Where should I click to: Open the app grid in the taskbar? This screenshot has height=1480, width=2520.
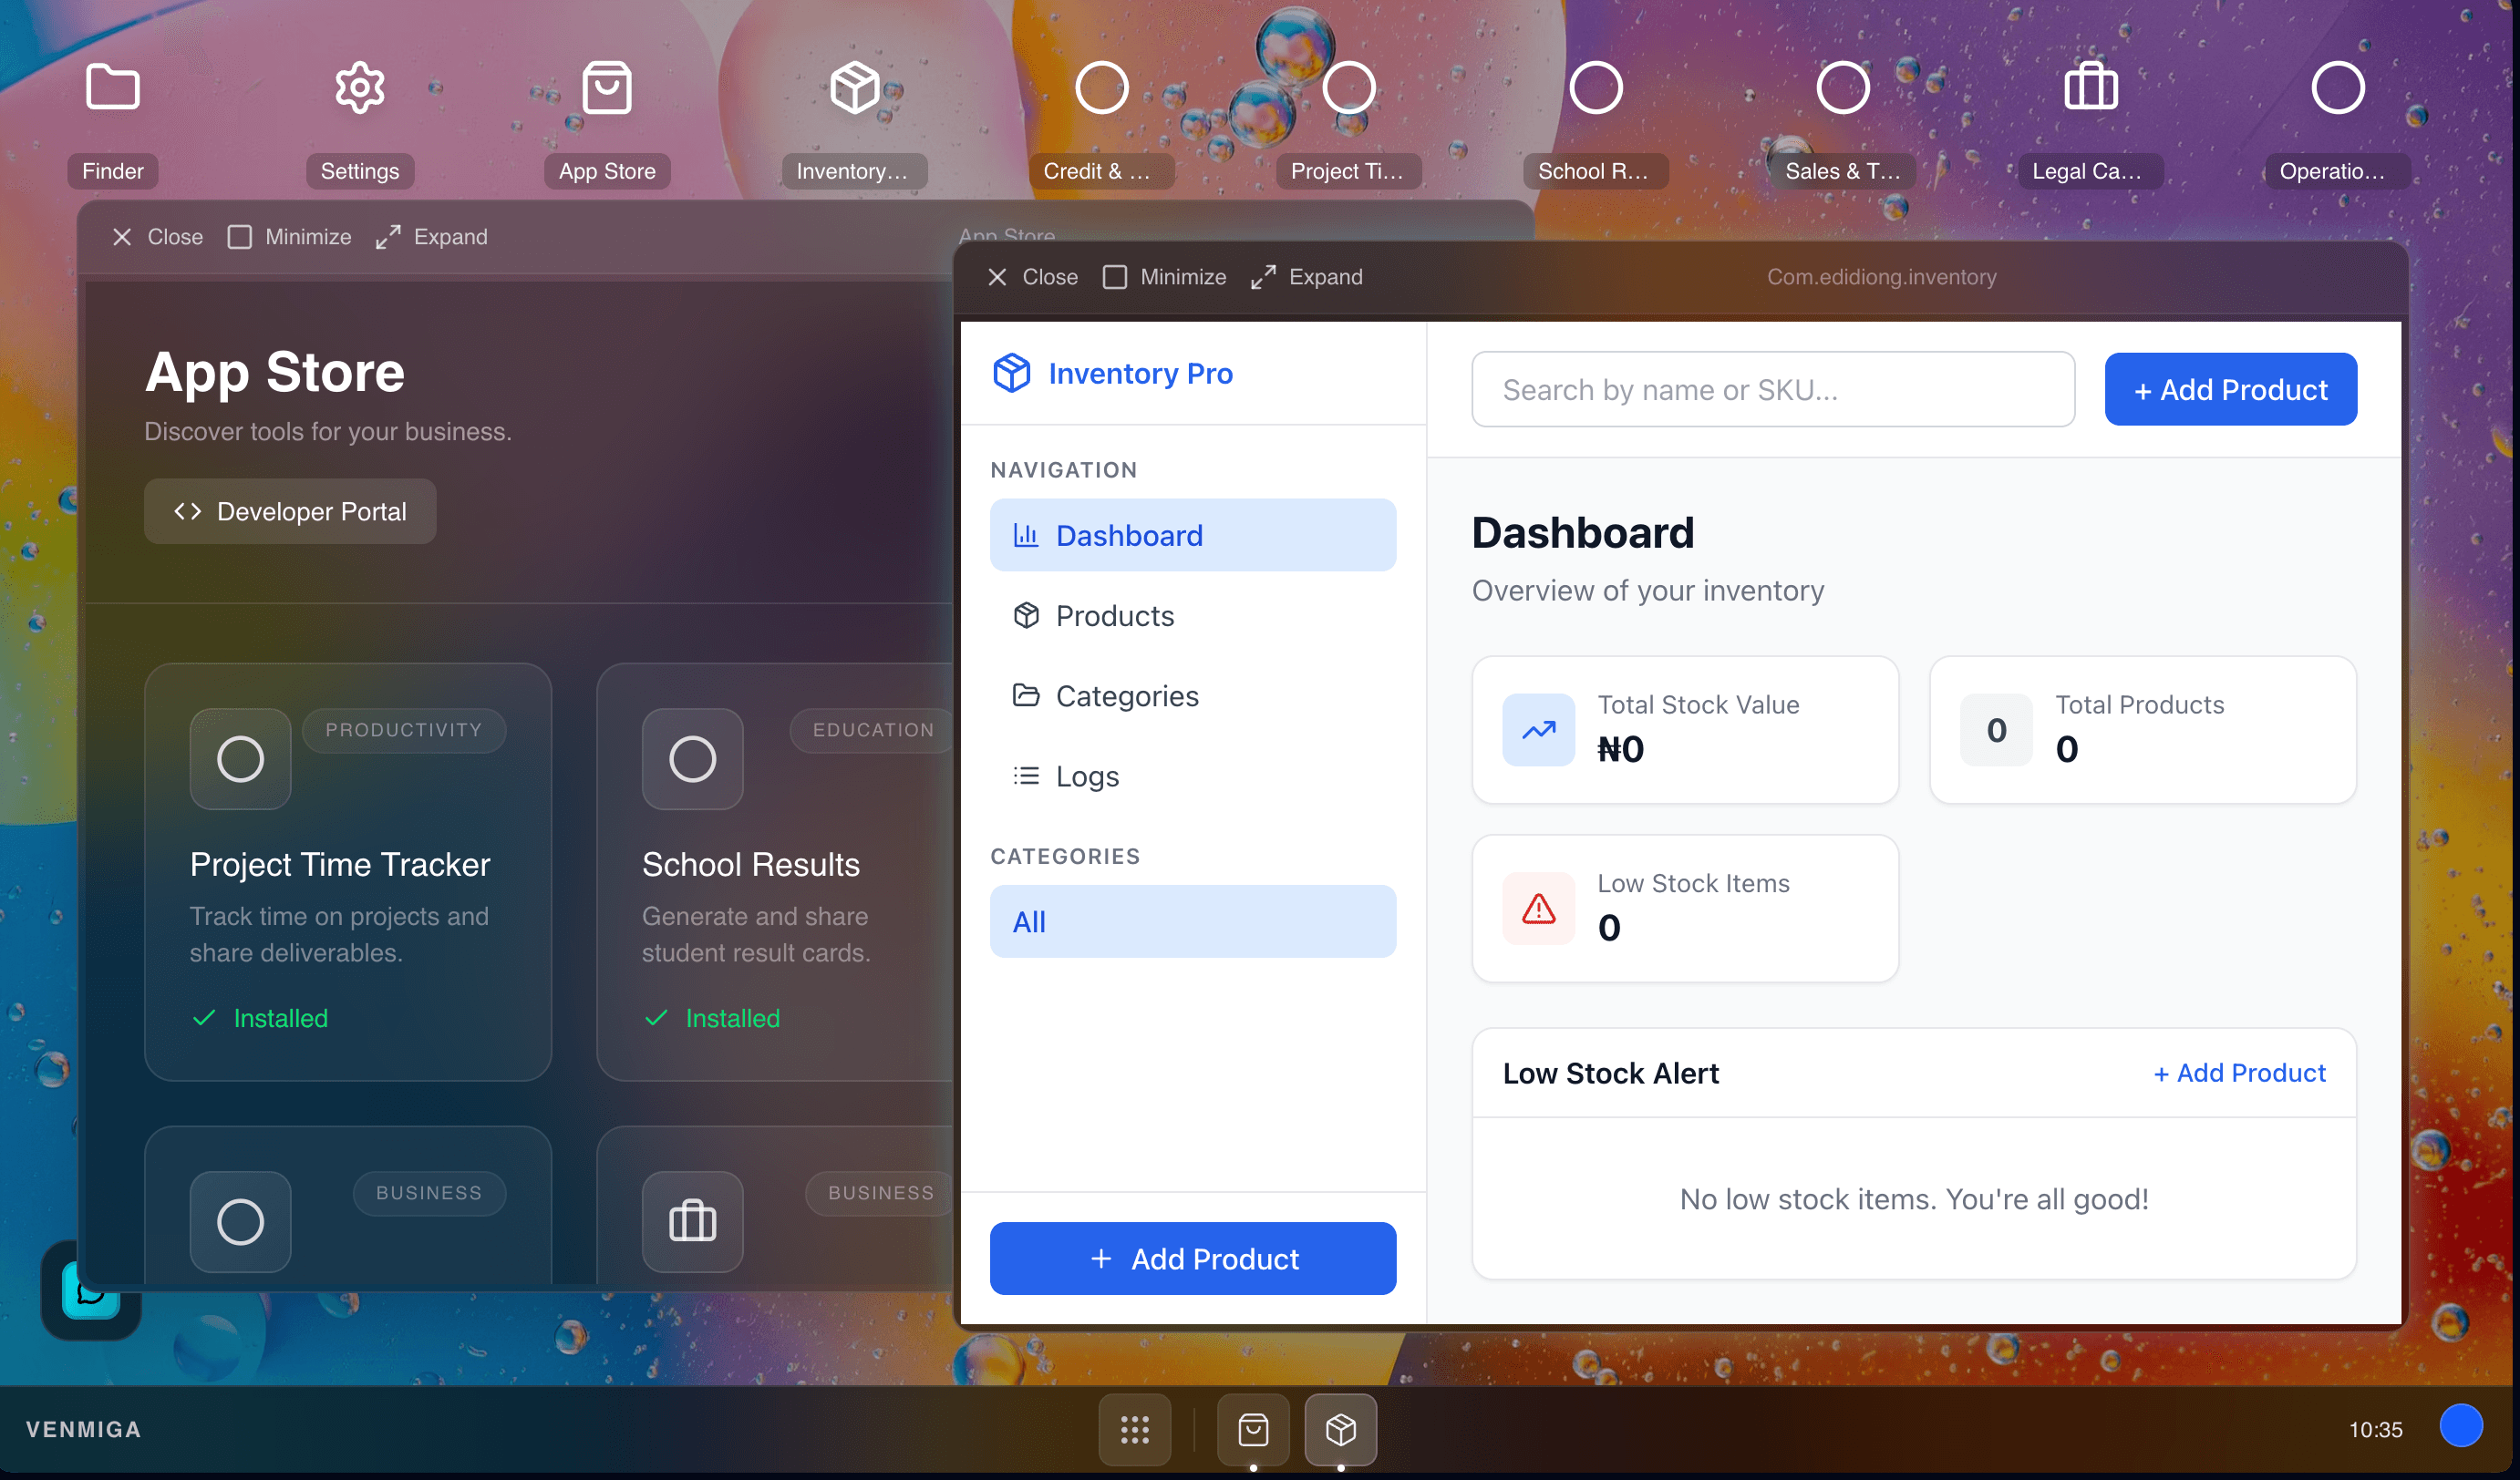(x=1135, y=1430)
